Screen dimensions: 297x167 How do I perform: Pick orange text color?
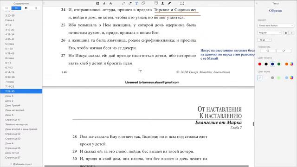pyautogui.click(x=287, y=64)
